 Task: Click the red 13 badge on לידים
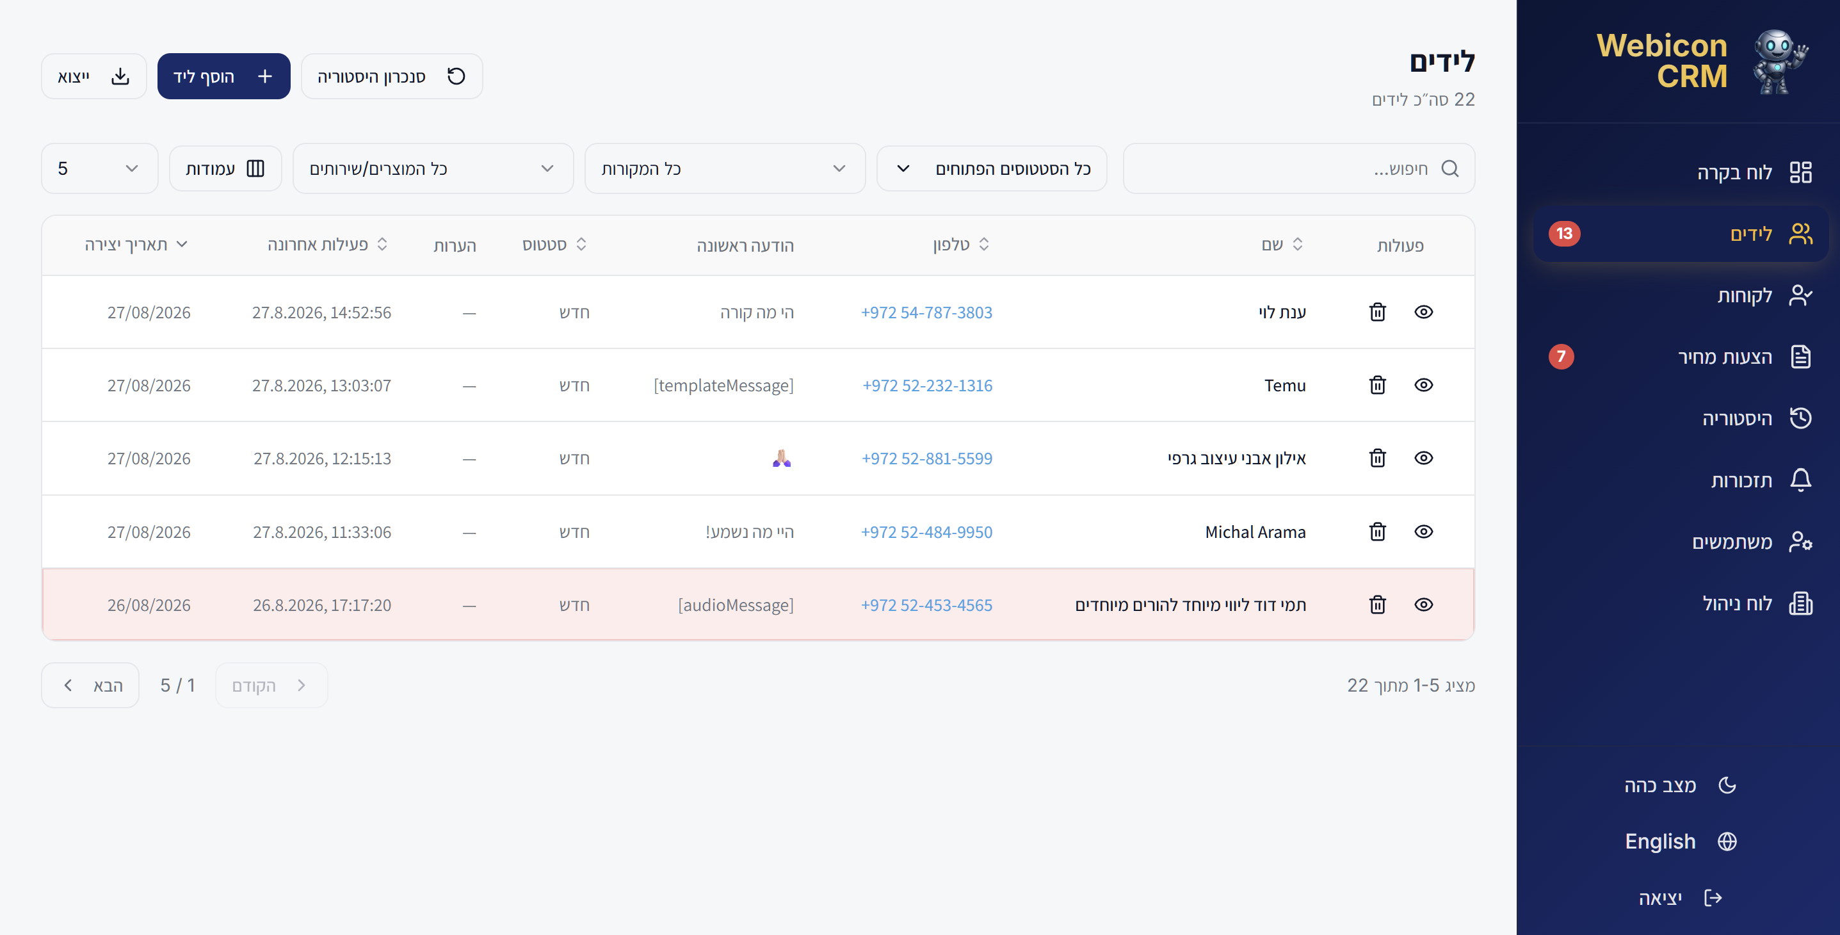click(x=1564, y=234)
